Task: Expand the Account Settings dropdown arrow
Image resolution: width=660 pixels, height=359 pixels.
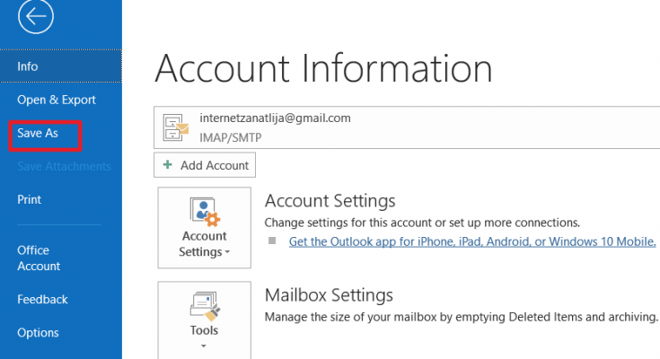Action: [x=227, y=252]
